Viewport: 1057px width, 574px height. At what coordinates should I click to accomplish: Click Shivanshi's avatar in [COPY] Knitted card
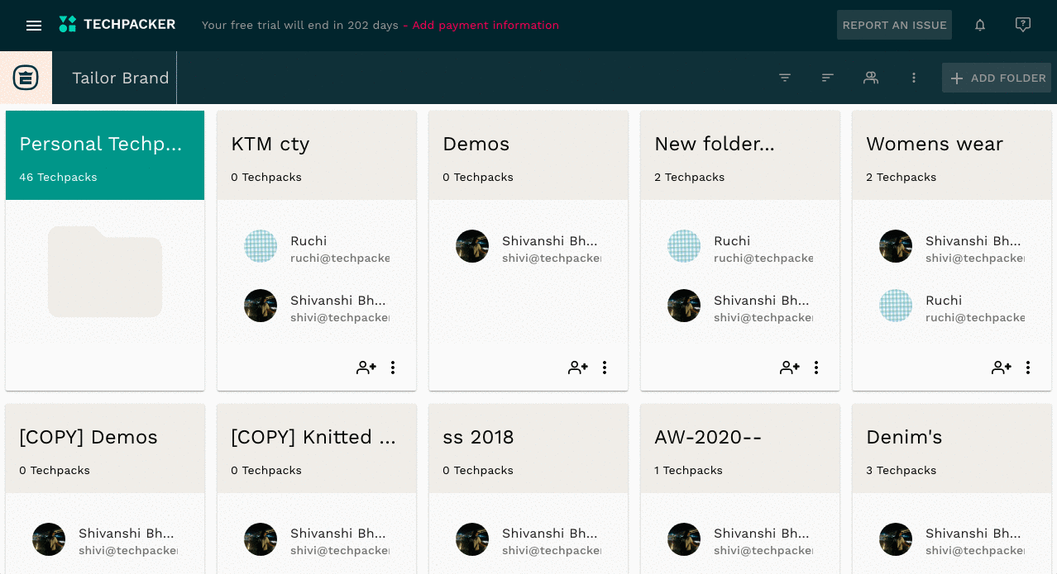[x=261, y=539]
